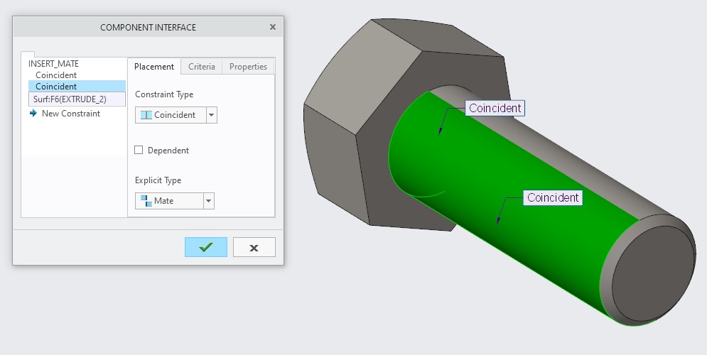Click the Mate explicit type icon

click(146, 201)
